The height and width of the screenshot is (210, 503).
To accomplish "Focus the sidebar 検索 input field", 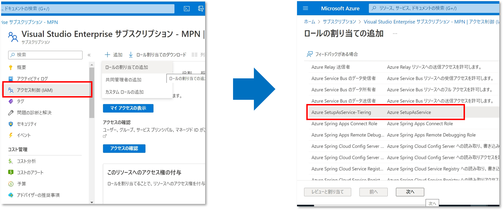I will pyautogui.click(x=45, y=55).
